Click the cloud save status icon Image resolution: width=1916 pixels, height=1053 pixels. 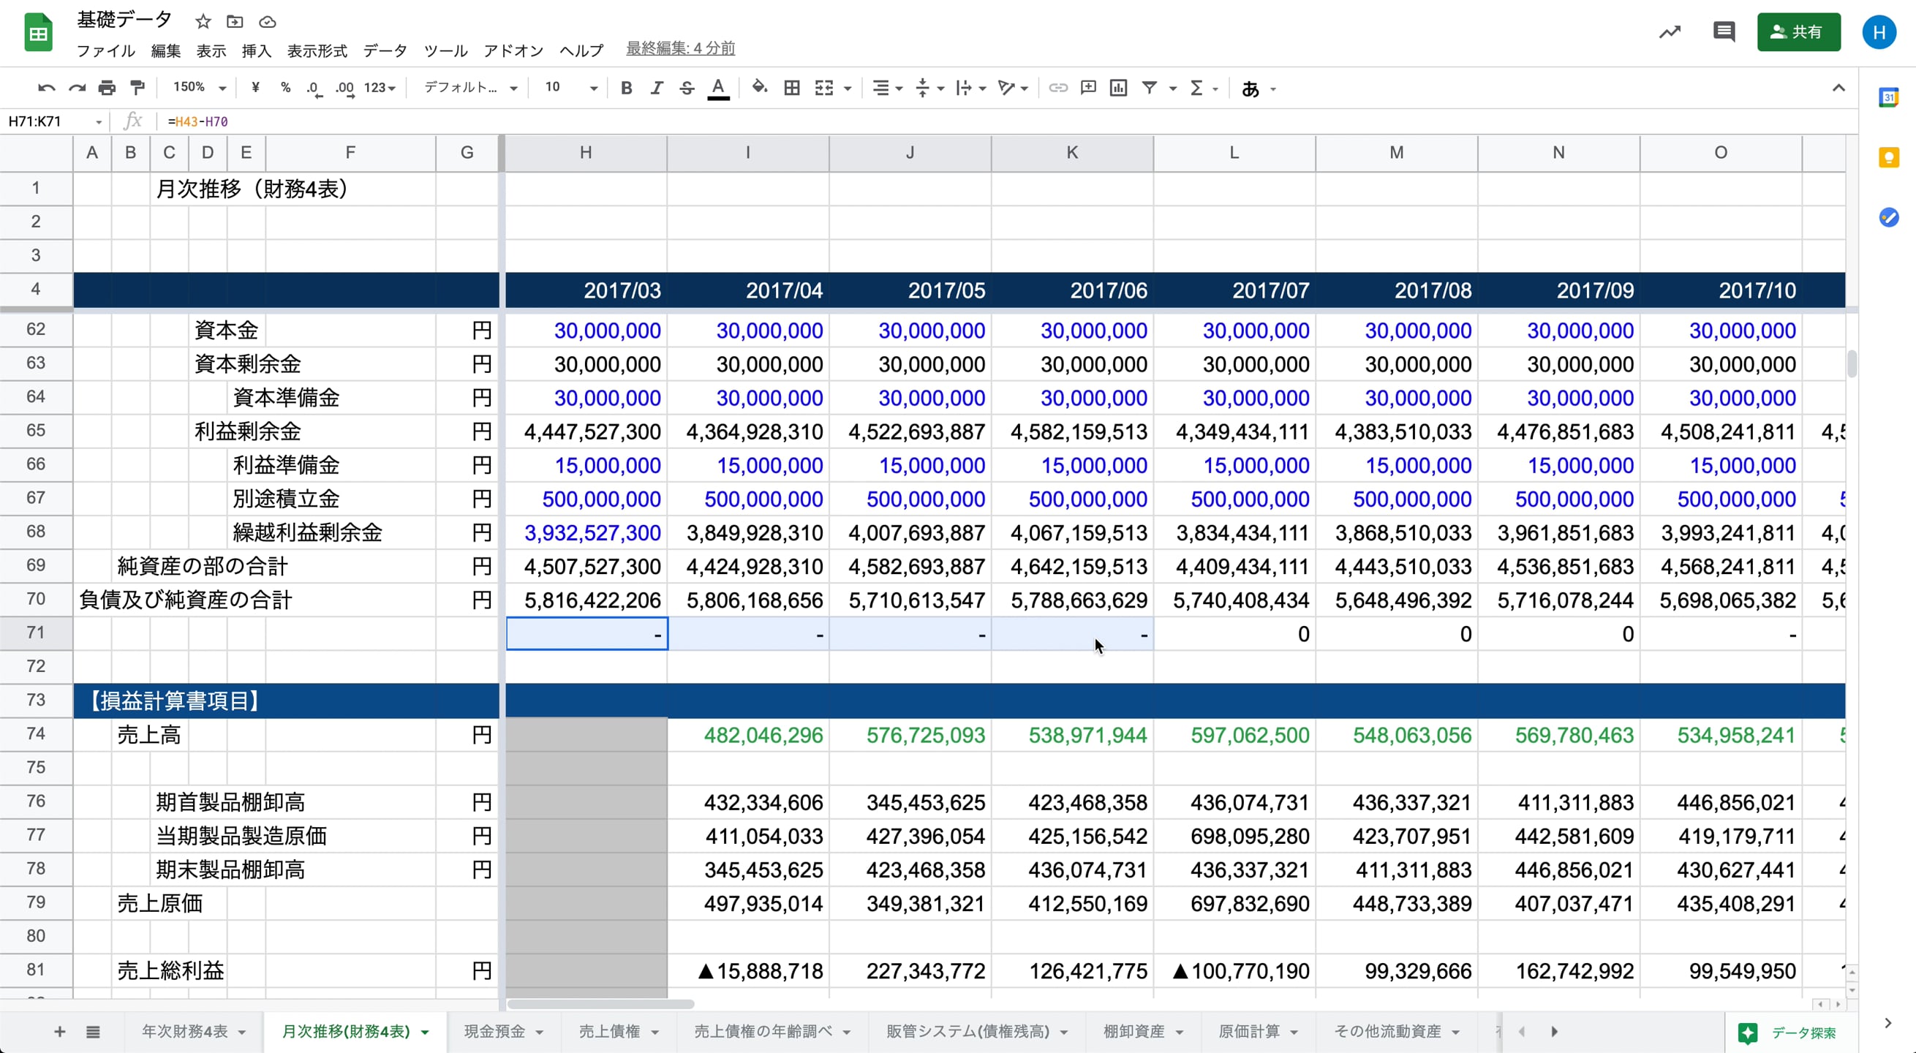point(268,21)
